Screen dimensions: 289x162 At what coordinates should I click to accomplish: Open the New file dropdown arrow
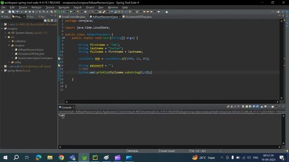tap(6, 12)
